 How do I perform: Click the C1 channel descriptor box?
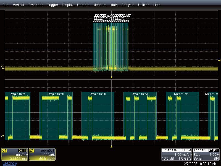15,154
